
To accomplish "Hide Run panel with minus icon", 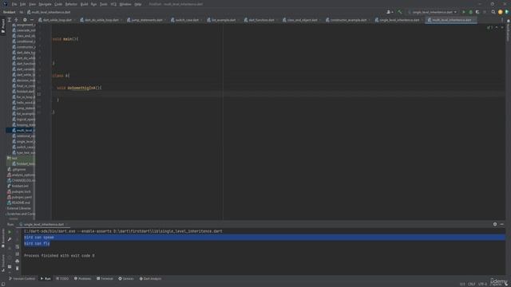I will pyautogui.click(x=502, y=224).
